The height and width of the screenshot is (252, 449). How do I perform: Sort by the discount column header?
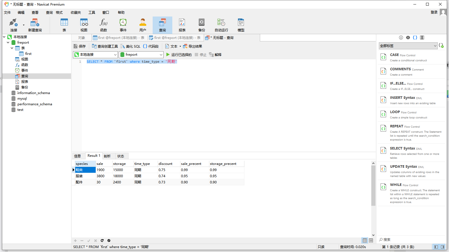click(x=168, y=164)
